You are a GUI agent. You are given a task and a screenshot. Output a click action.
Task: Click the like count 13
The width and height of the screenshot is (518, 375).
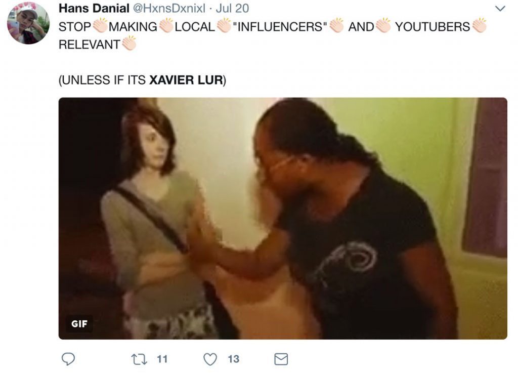tap(233, 359)
